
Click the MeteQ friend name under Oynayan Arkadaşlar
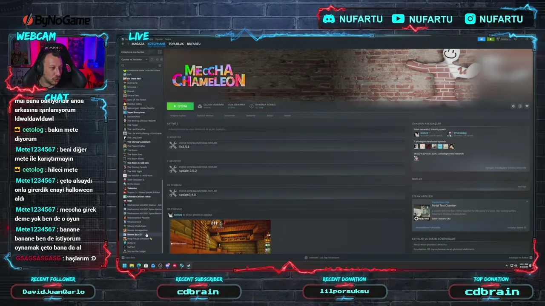[x=424, y=133]
